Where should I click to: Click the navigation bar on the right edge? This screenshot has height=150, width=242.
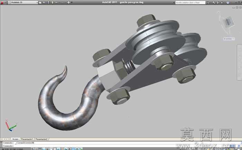point(239,62)
